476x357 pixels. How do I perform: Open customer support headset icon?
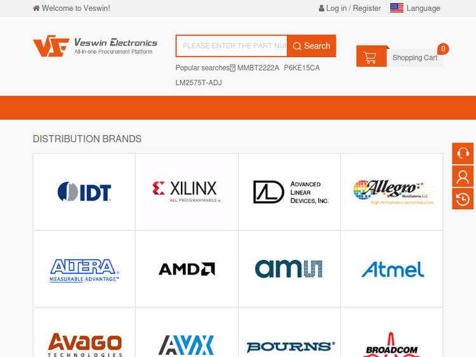[463, 153]
